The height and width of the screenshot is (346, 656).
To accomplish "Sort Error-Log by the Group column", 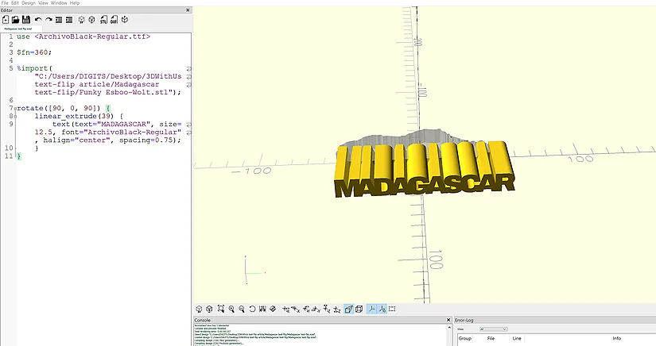I will coord(465,339).
